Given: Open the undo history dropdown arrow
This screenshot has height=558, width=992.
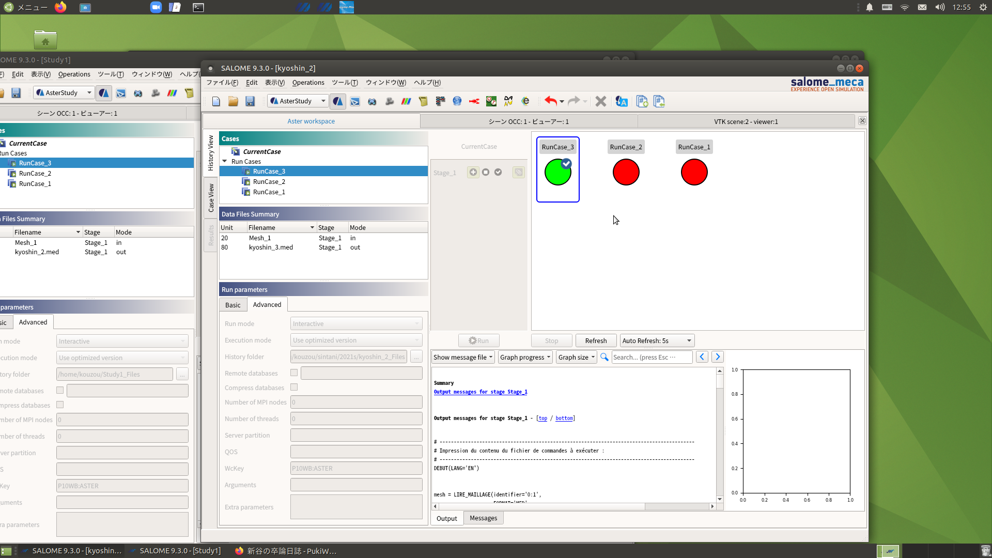Looking at the screenshot, I should 562,102.
